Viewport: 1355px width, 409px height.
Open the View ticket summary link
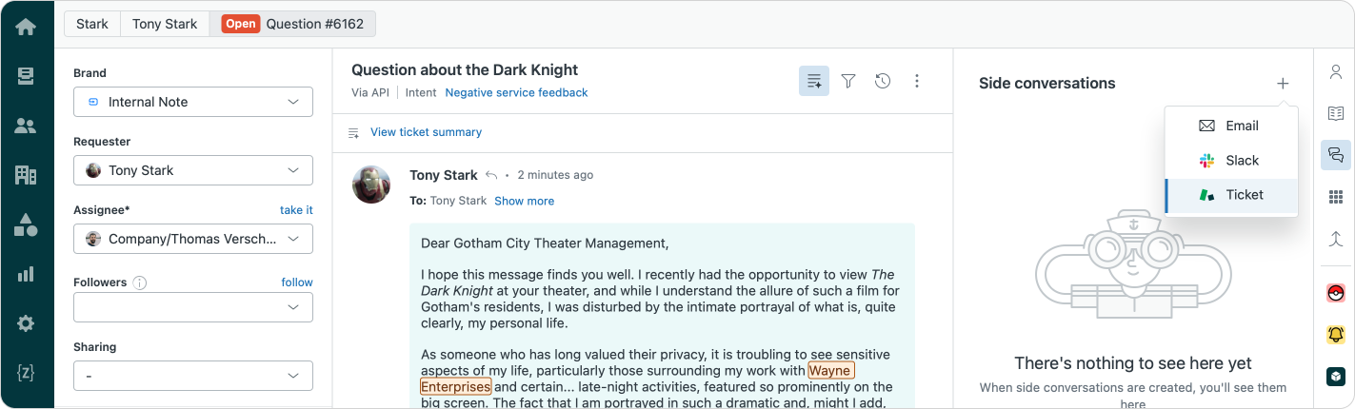[426, 132]
